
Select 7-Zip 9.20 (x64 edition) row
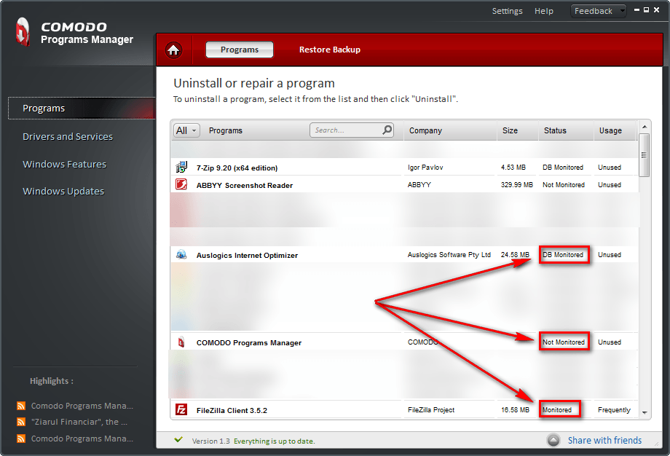tap(404, 167)
